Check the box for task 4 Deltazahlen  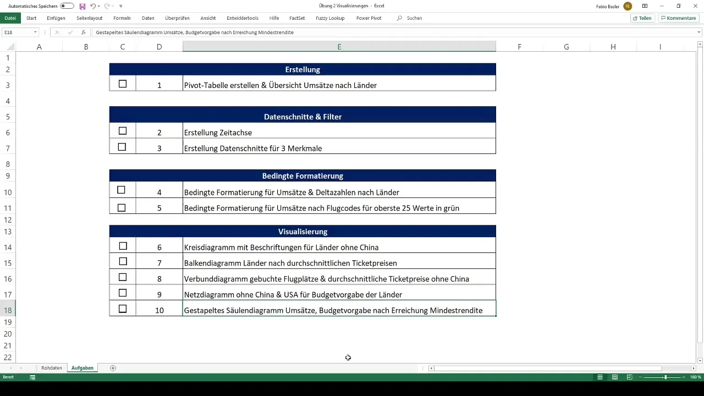tap(122, 190)
